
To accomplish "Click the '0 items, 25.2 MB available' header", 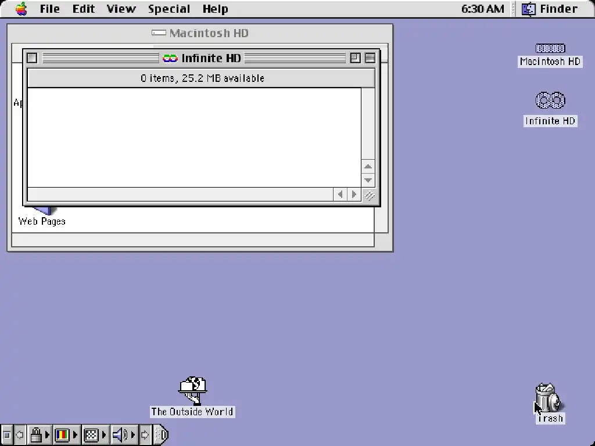I will click(x=202, y=78).
